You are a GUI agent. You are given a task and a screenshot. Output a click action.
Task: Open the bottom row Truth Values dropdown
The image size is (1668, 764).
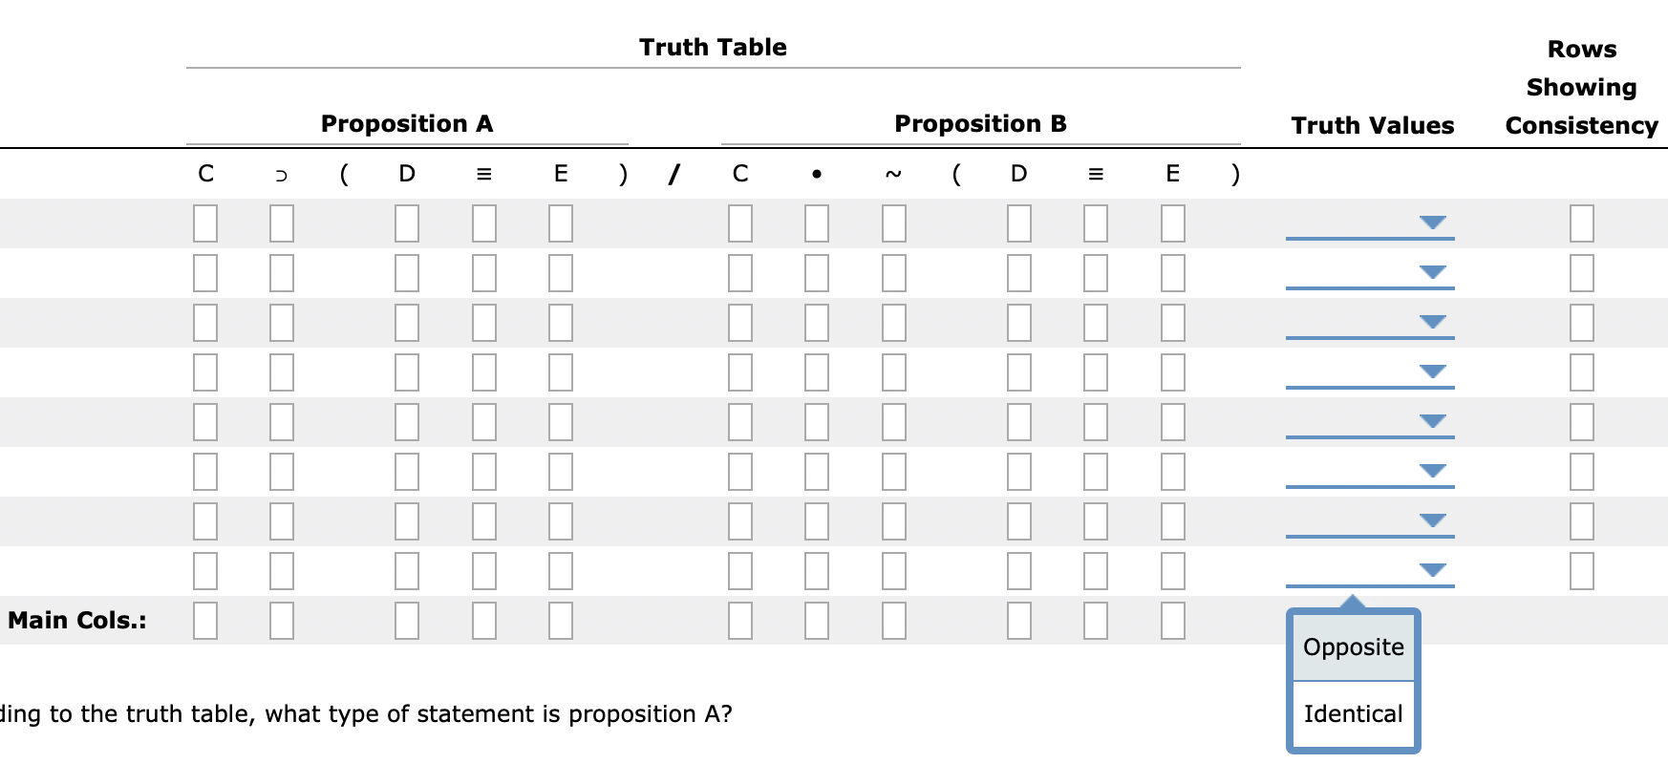1371,571
